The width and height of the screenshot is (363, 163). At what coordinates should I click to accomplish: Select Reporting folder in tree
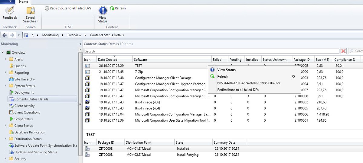[19, 72]
